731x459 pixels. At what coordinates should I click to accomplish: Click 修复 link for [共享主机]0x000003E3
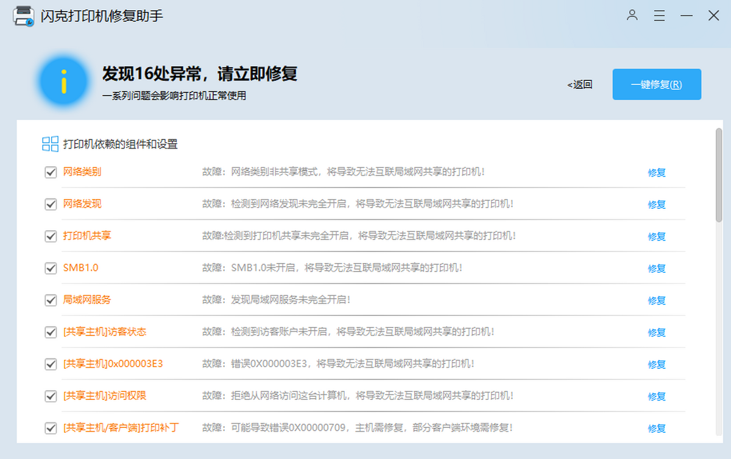(x=657, y=365)
